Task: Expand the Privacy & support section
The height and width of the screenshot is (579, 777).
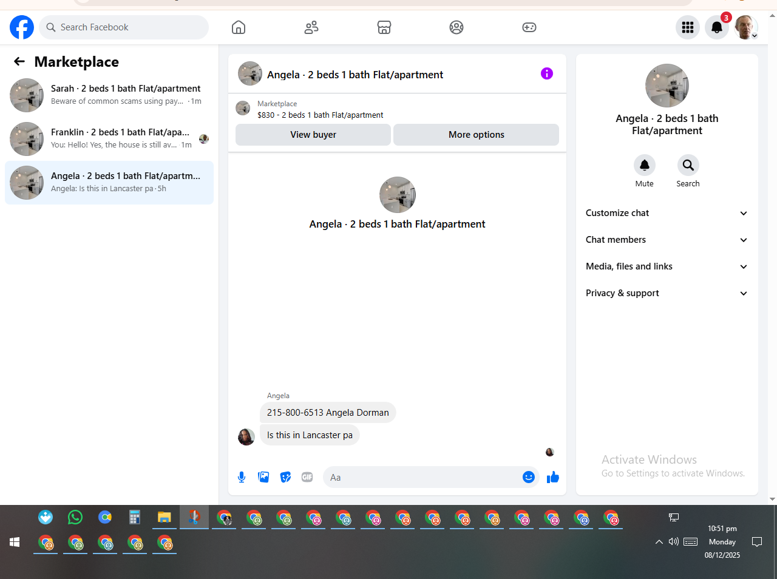Action: (x=667, y=293)
